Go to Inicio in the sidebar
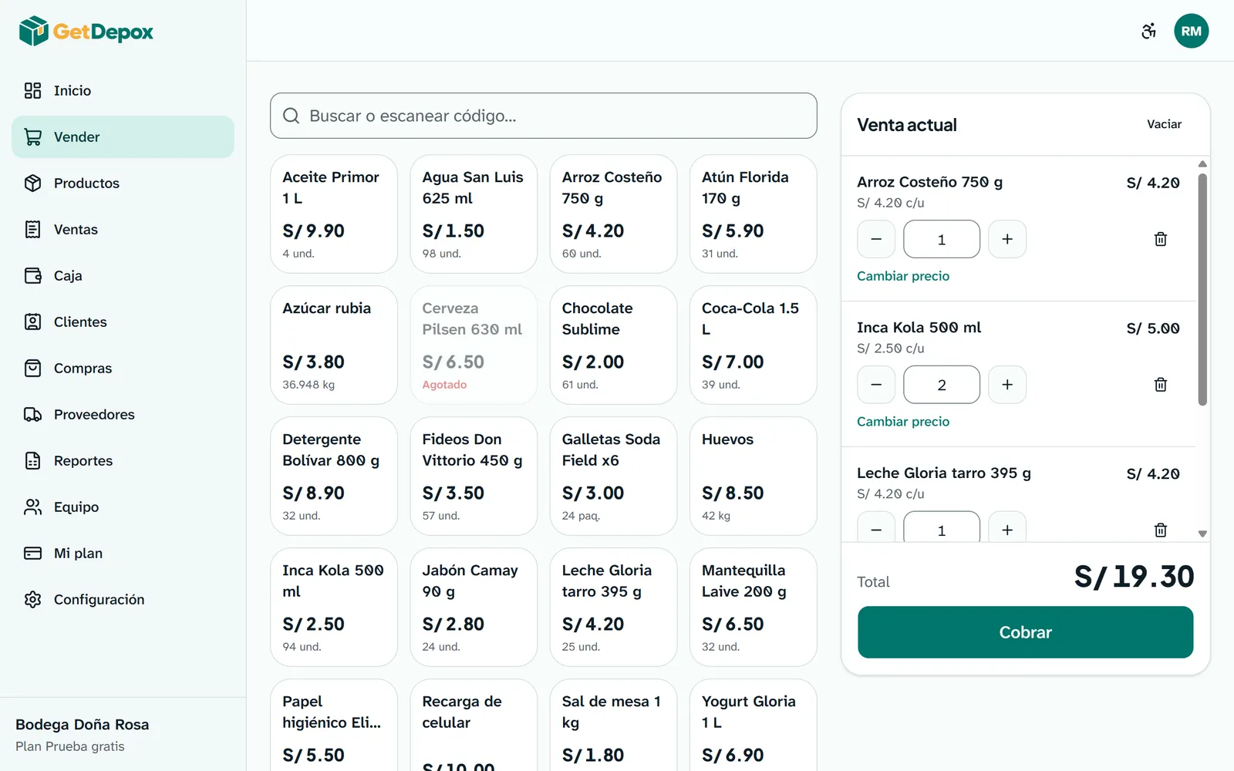 [x=123, y=91]
